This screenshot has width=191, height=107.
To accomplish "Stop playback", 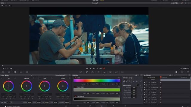I will 94,69.
